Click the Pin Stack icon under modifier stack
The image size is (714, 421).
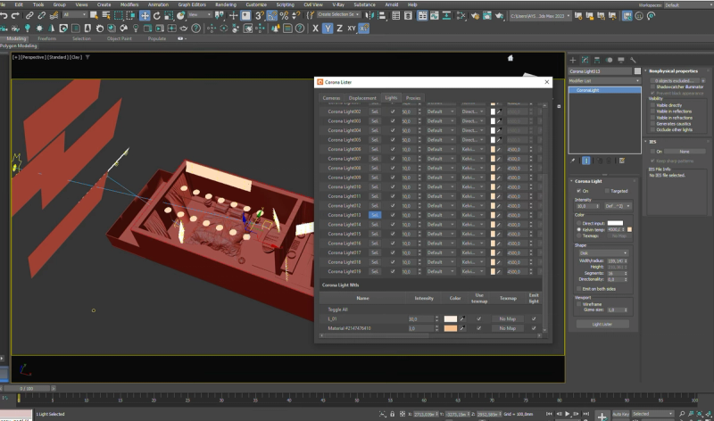click(x=573, y=161)
